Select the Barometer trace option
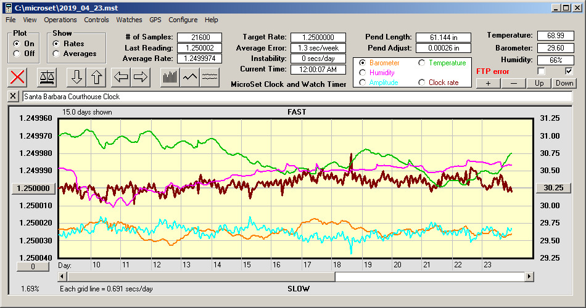The height and width of the screenshot is (308, 586). coord(379,63)
